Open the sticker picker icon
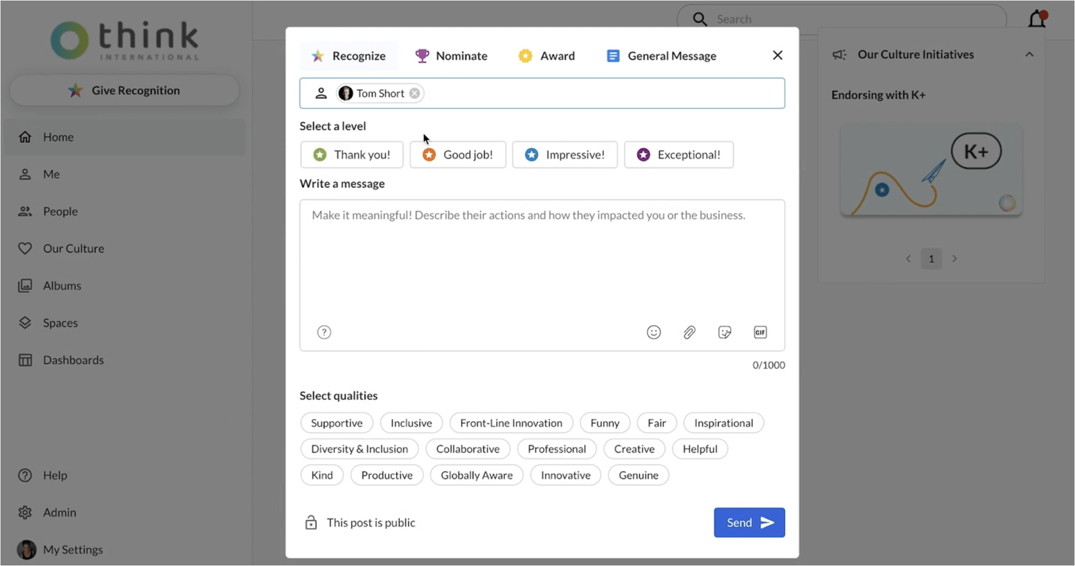The height and width of the screenshot is (566, 1075). pyautogui.click(x=725, y=333)
